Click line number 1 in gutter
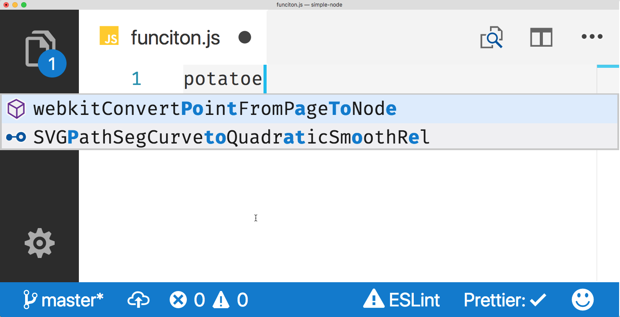 pos(137,79)
